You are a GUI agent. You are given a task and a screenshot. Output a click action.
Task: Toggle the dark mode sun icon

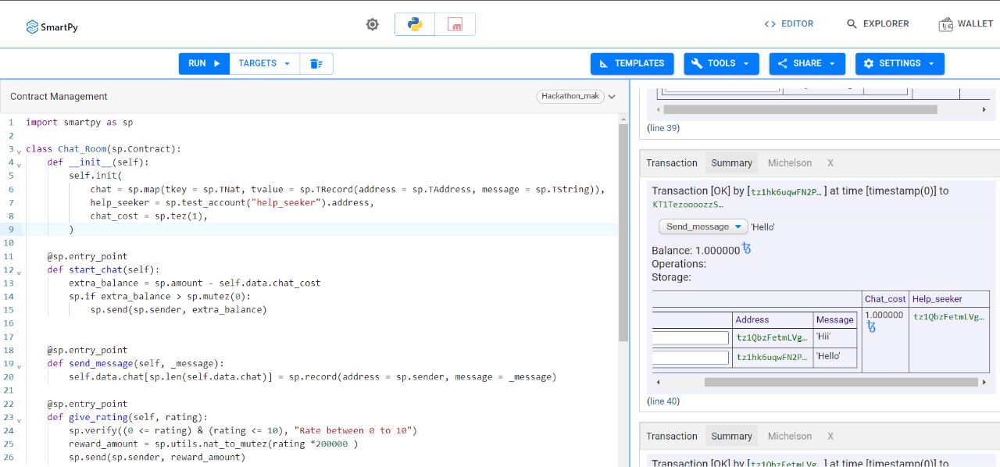click(373, 24)
